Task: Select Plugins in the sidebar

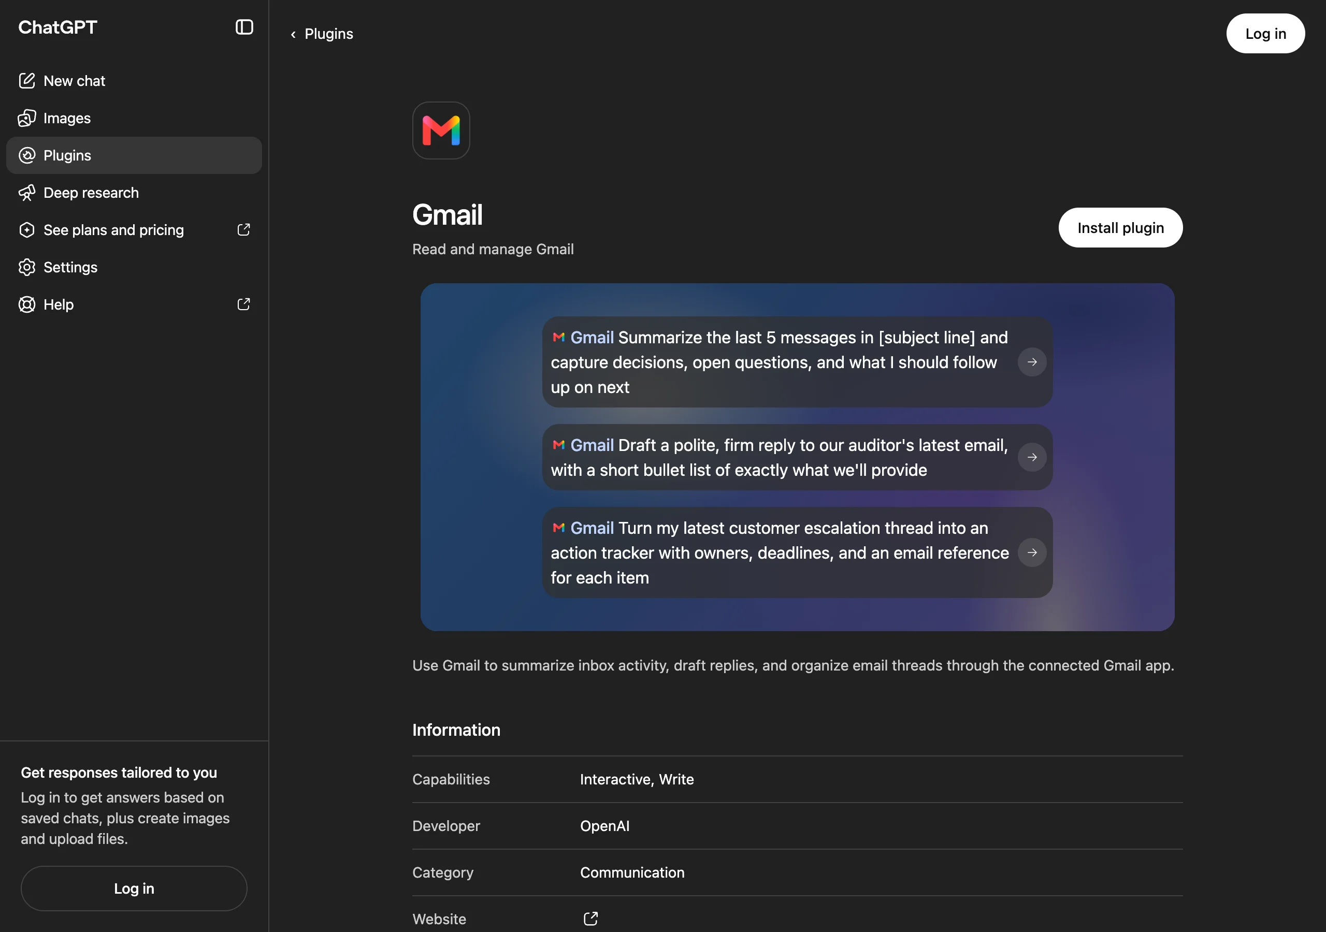Action: tap(134, 155)
